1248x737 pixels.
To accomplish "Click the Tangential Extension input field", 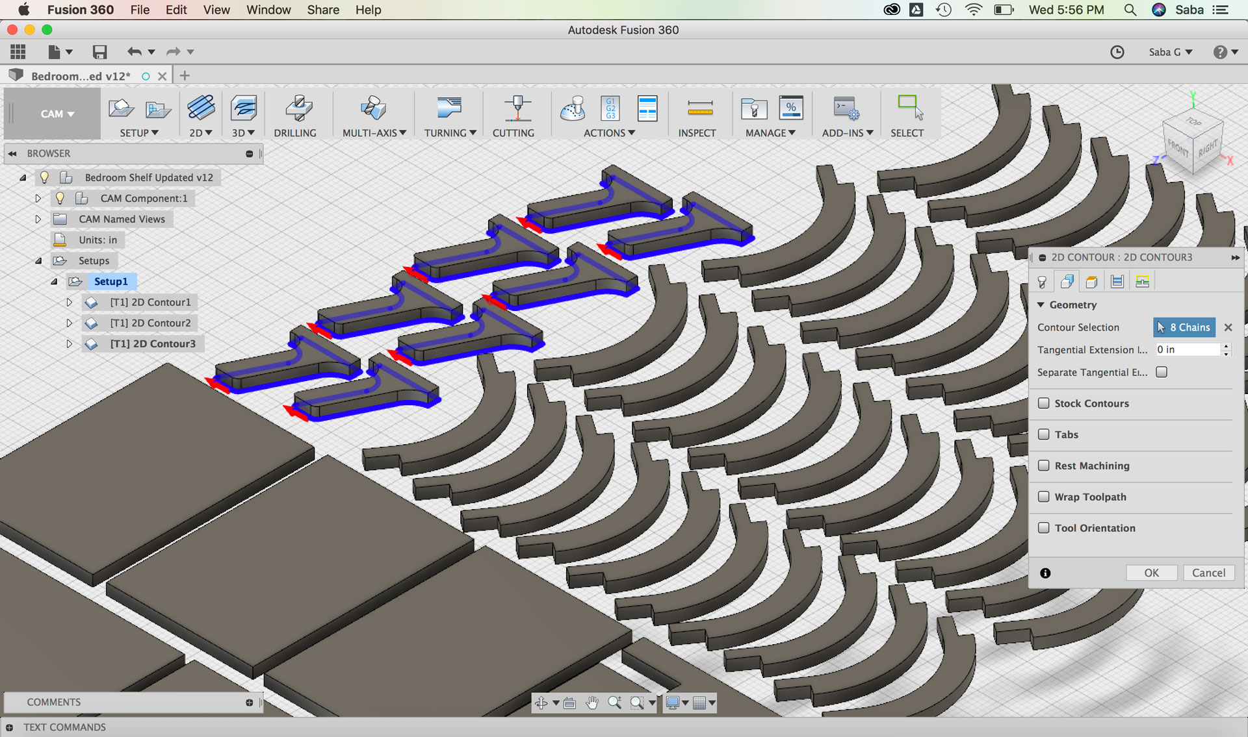I will [x=1187, y=349].
